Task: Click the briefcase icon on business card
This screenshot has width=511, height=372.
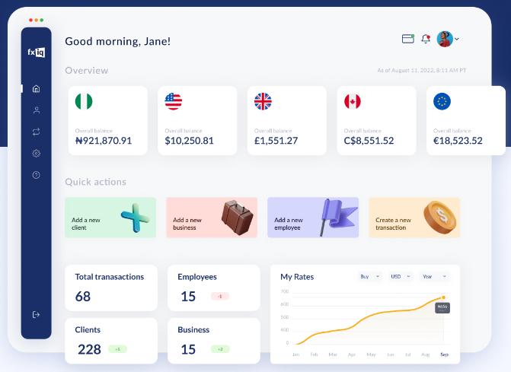Action: click(237, 218)
